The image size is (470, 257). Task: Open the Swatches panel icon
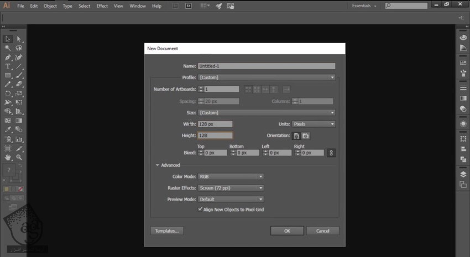[463, 63]
